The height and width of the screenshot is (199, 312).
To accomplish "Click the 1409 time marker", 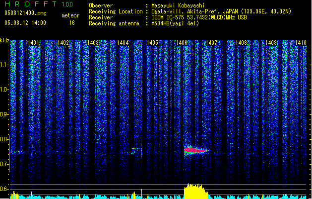I will 271,43.
